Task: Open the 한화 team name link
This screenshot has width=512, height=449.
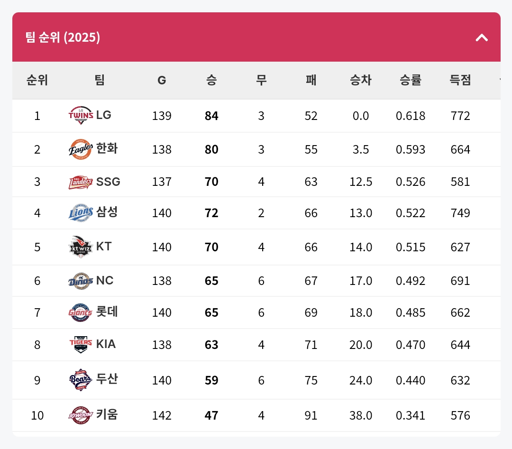Action: pos(107,149)
